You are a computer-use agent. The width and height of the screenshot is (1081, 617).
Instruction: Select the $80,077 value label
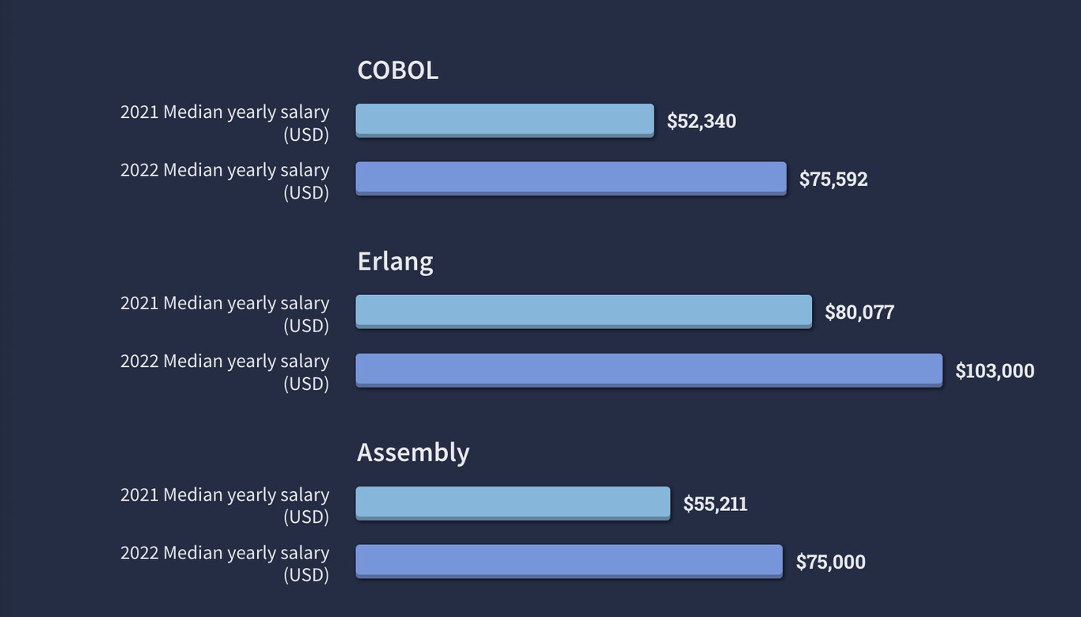(859, 312)
